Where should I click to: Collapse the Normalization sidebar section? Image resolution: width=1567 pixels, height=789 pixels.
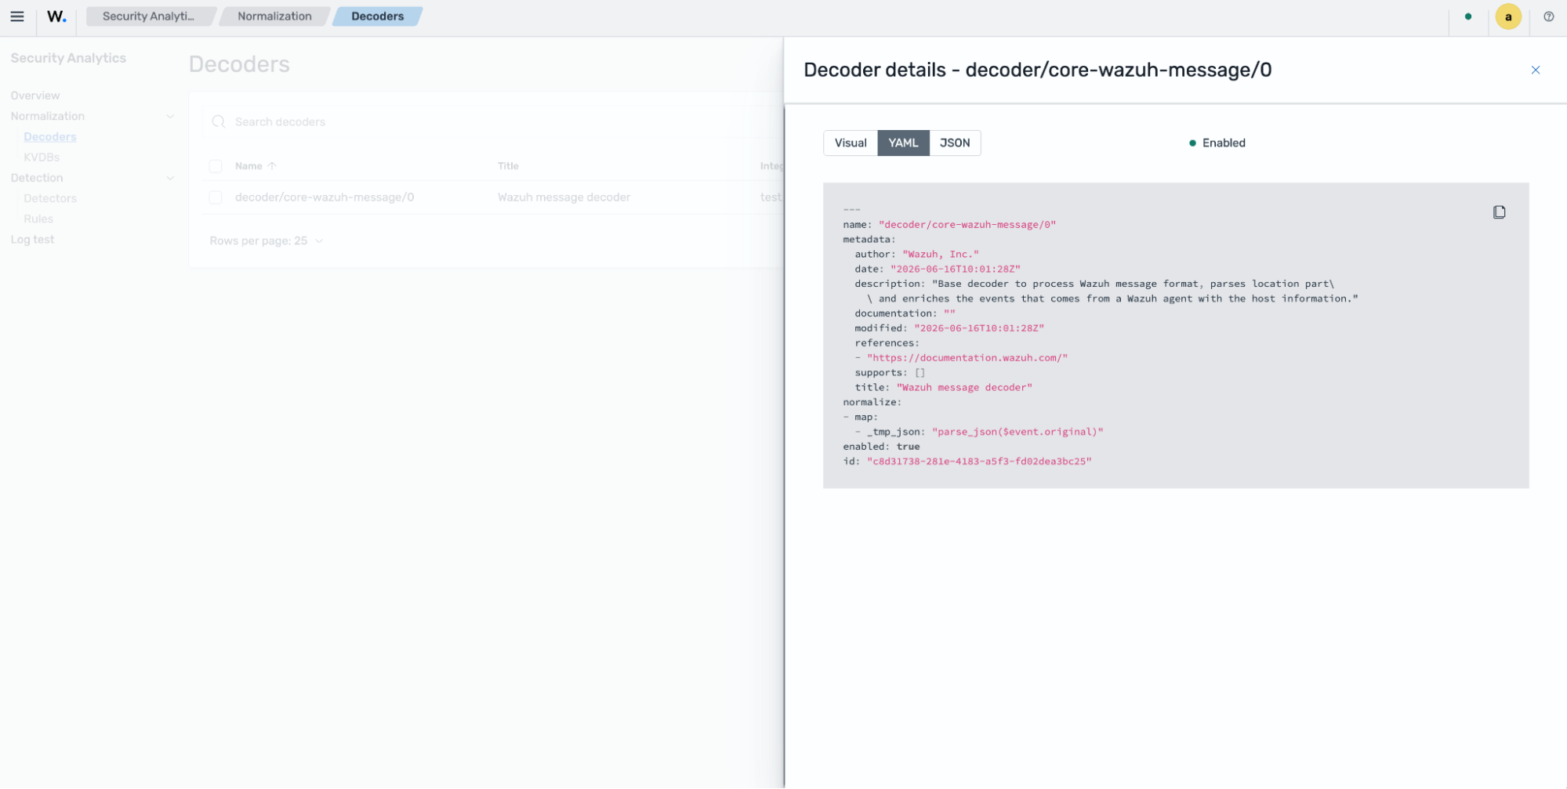tap(170, 117)
